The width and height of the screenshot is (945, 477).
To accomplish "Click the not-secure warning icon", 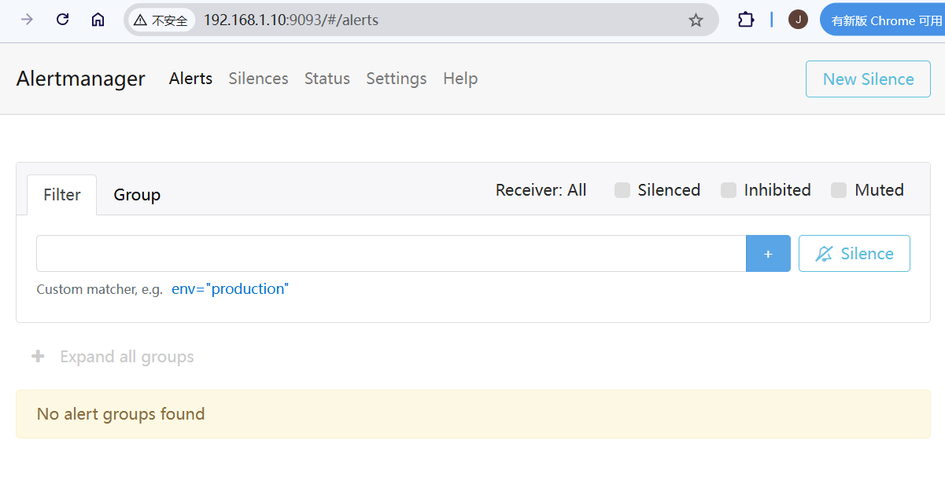I will tap(141, 20).
